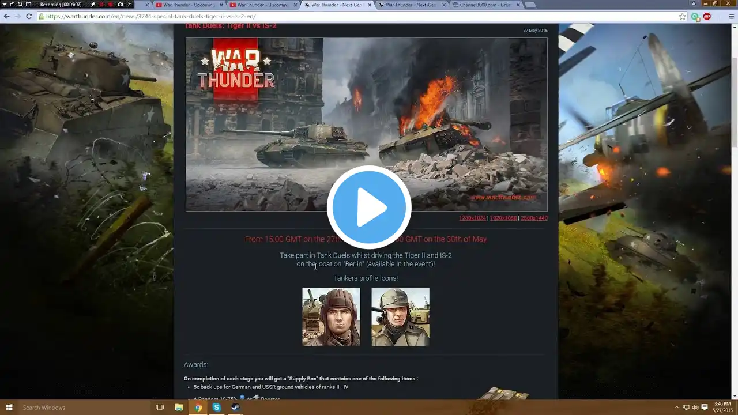
Task: Click the browser back arrow
Action: coord(6,16)
